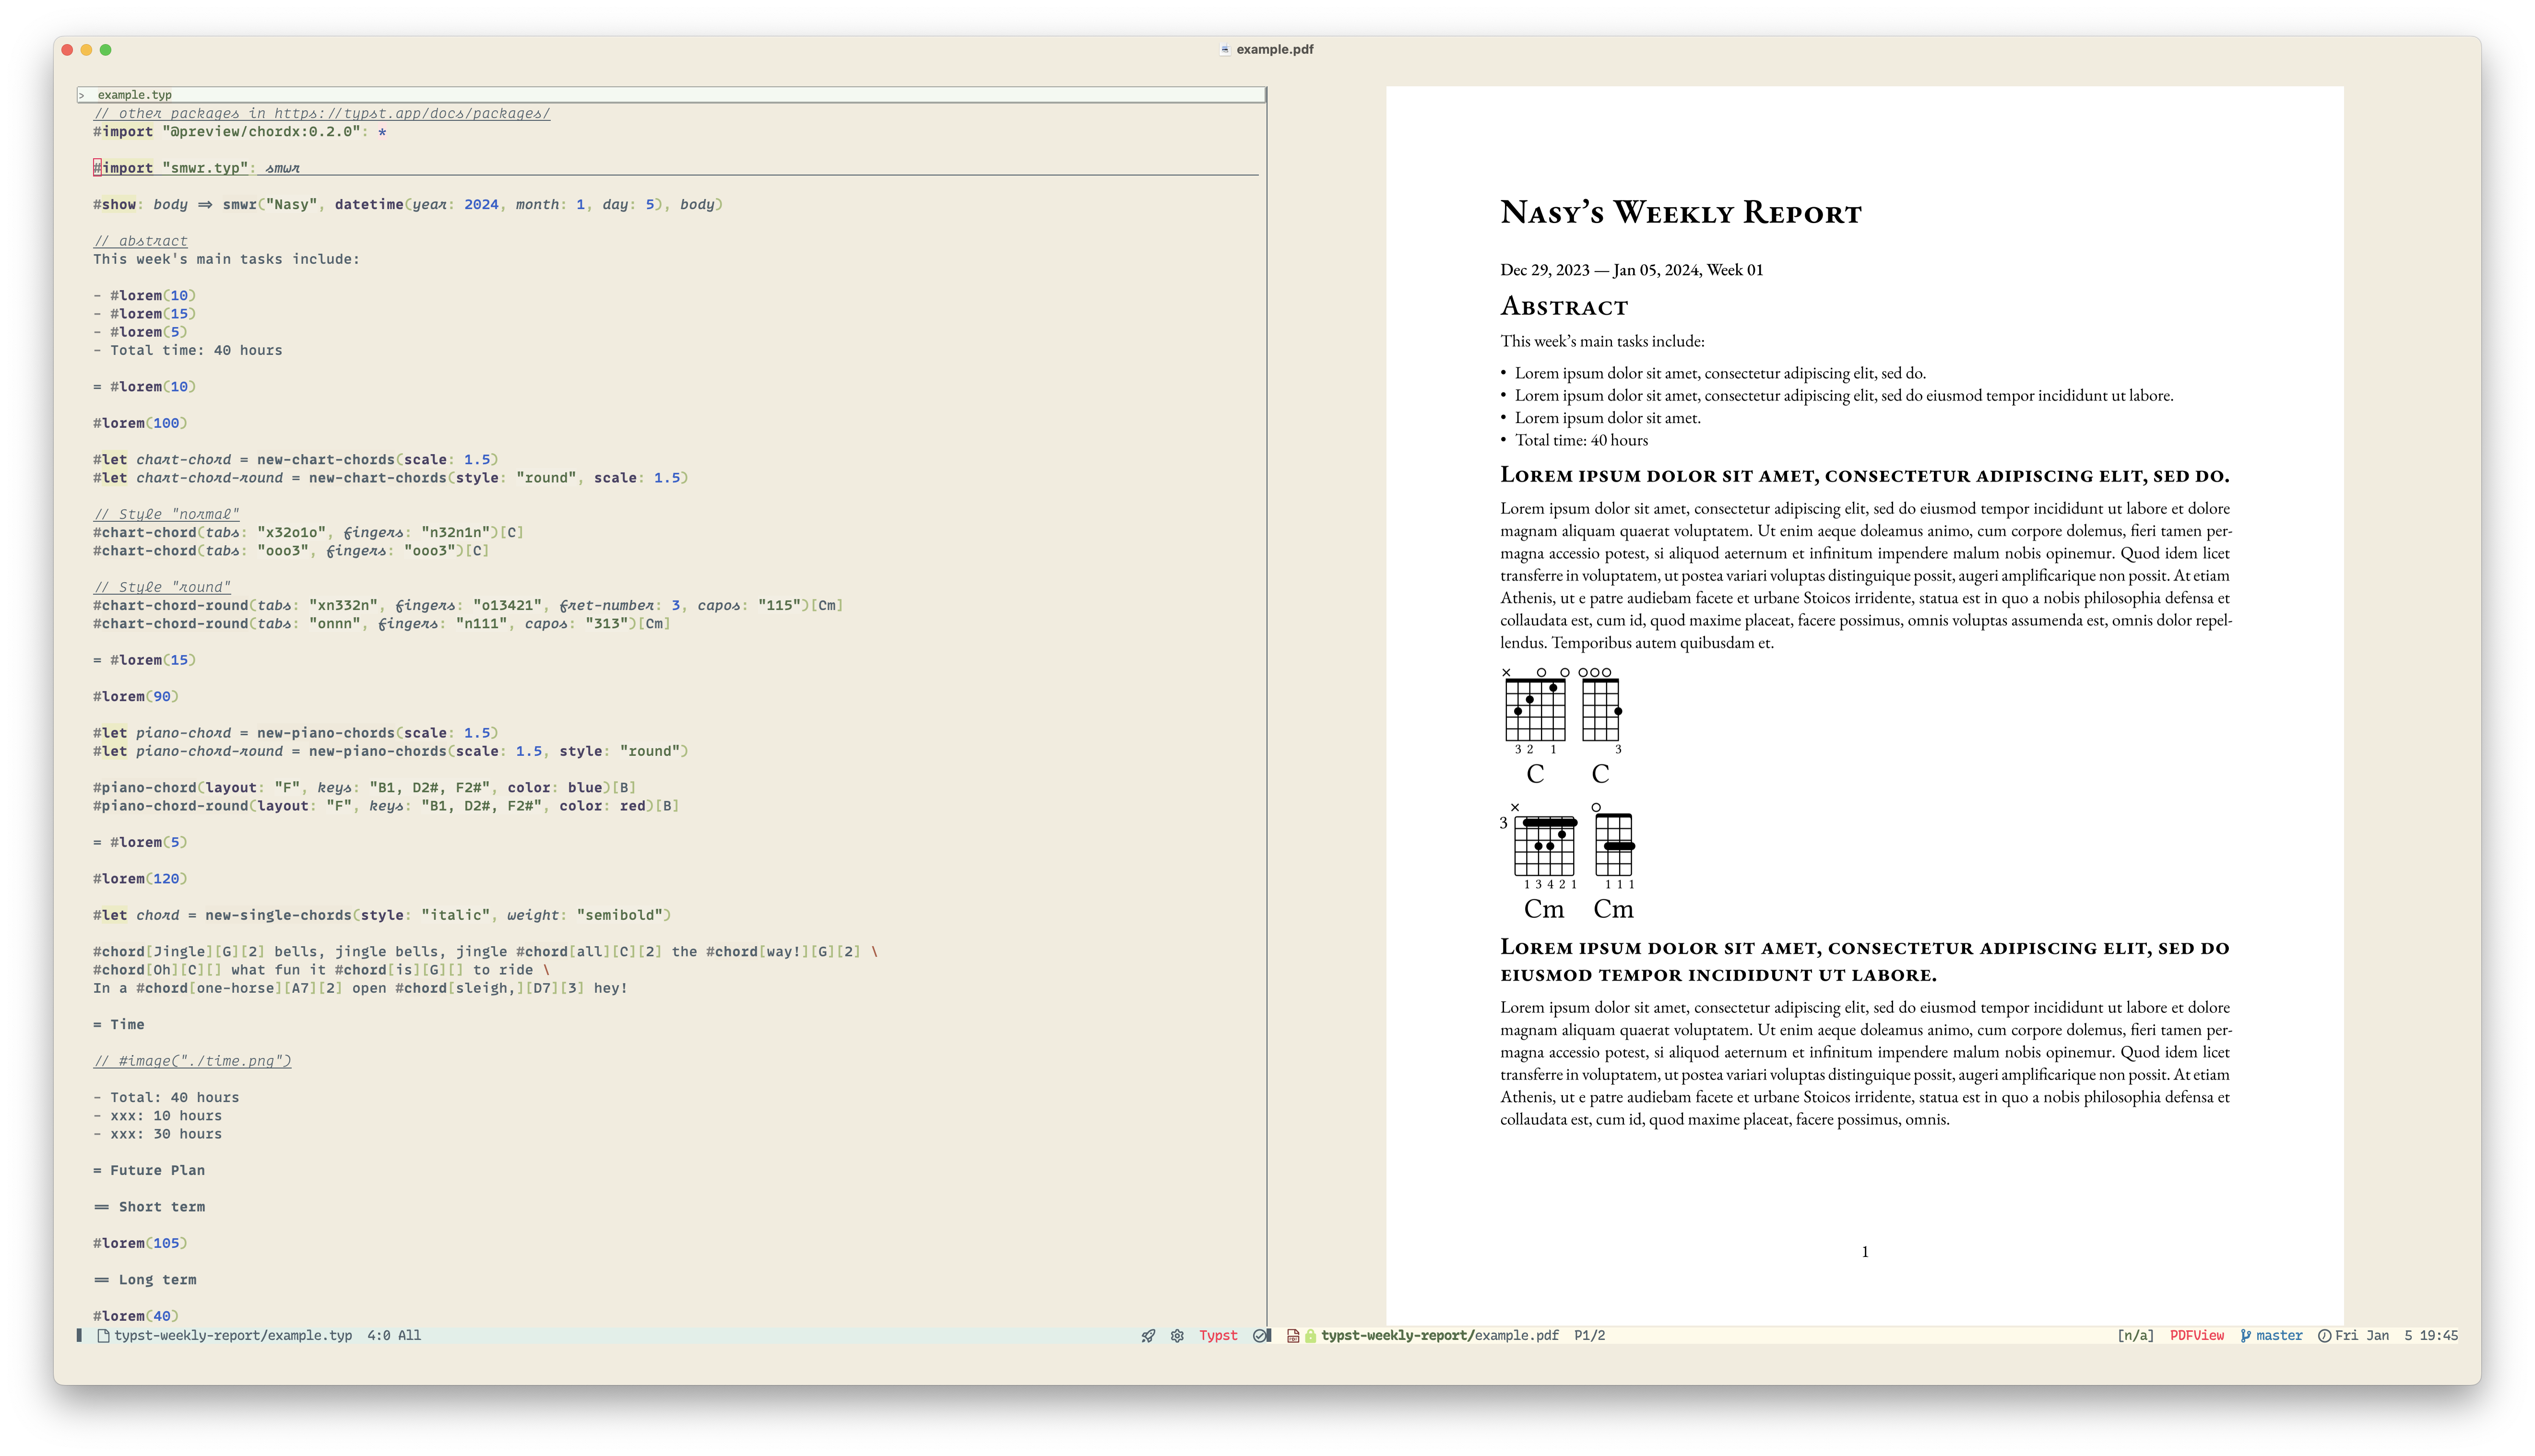Click the first C chord diagram
This screenshot has height=1456, width=2535.
tap(1535, 709)
